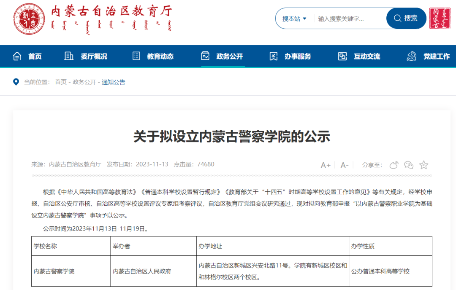The image size is (456, 290).
Task: Click the magnifier icon in the search button
Action: (397, 18)
